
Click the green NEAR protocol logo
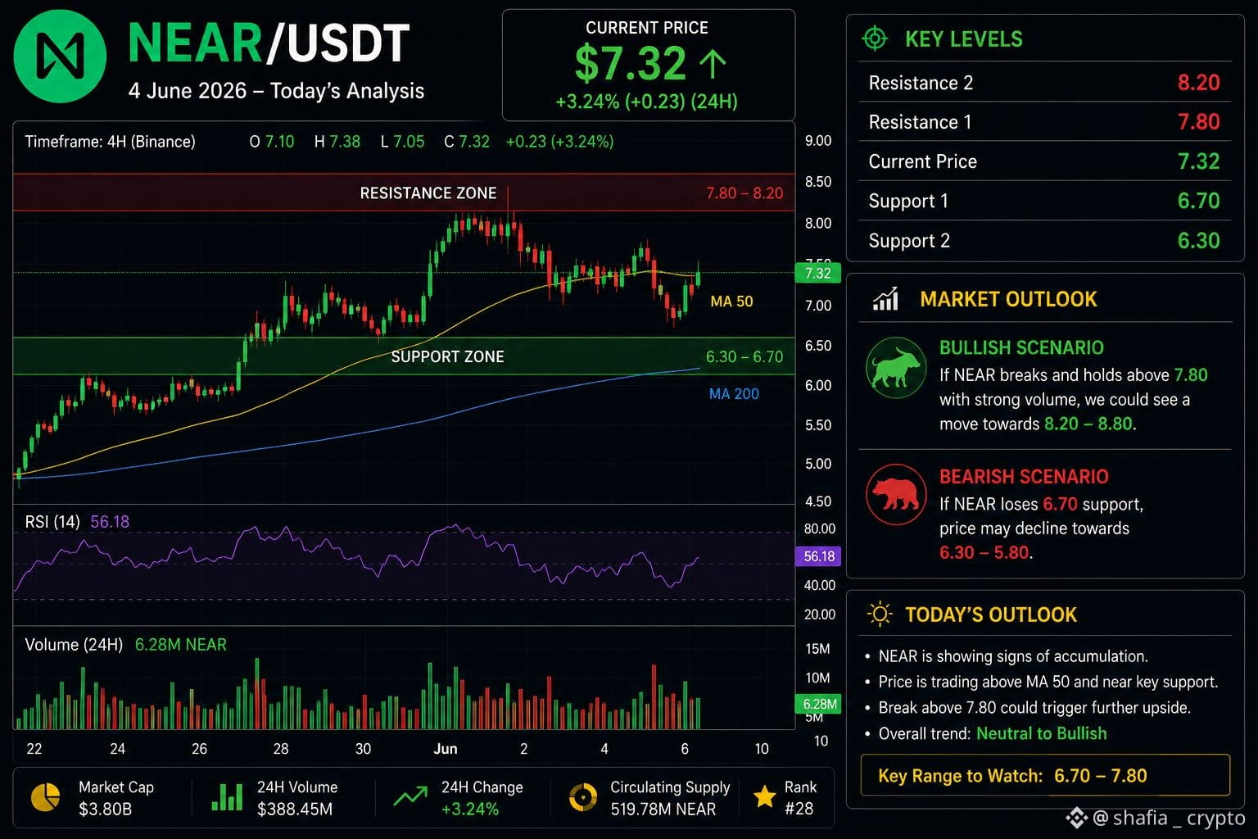tap(60, 56)
